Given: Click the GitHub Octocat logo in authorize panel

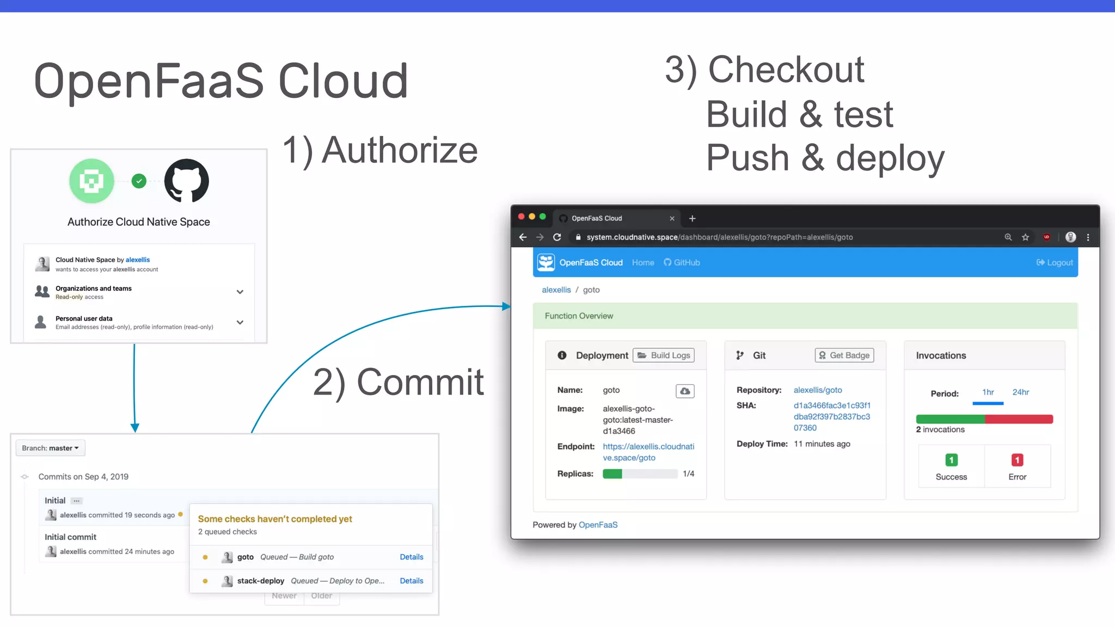Looking at the screenshot, I should point(187,181).
